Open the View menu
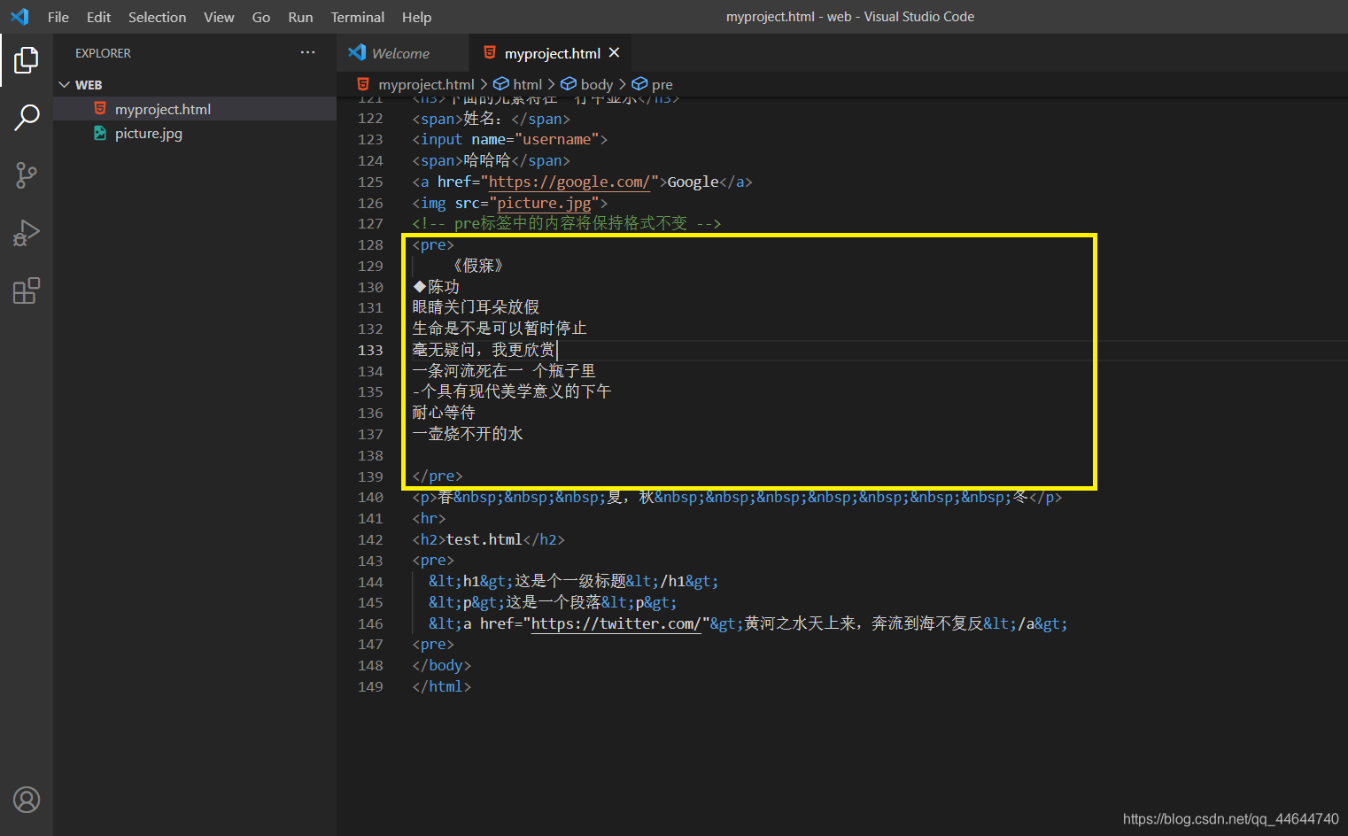The width and height of the screenshot is (1348, 836). click(219, 17)
